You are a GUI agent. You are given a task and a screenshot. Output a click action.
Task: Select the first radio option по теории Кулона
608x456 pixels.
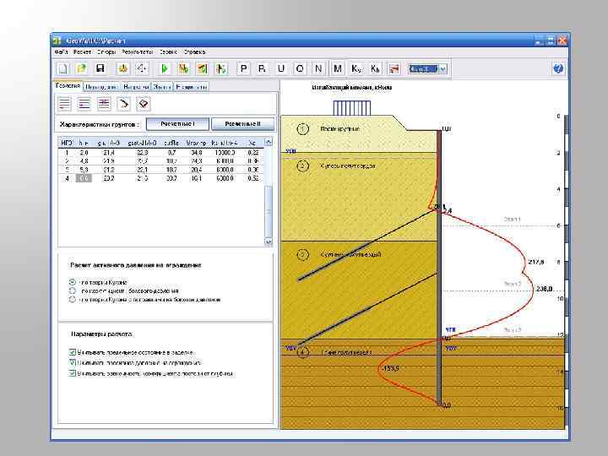73,281
